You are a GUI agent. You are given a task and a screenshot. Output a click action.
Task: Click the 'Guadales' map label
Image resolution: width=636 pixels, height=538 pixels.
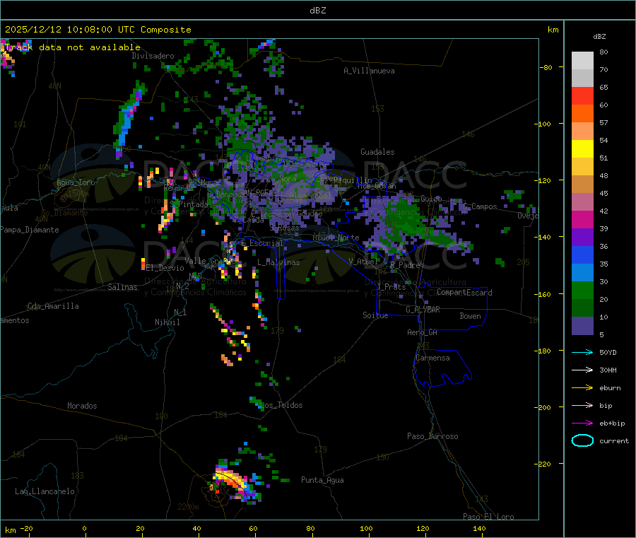tap(377, 152)
